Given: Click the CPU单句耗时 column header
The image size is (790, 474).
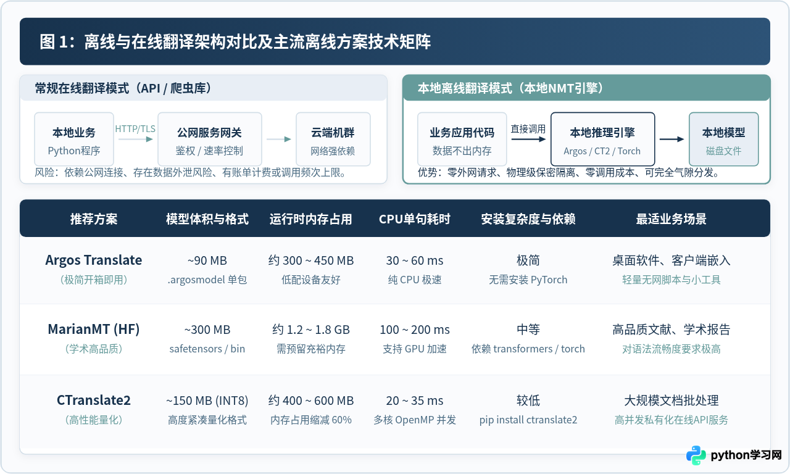Looking at the screenshot, I should (x=415, y=219).
